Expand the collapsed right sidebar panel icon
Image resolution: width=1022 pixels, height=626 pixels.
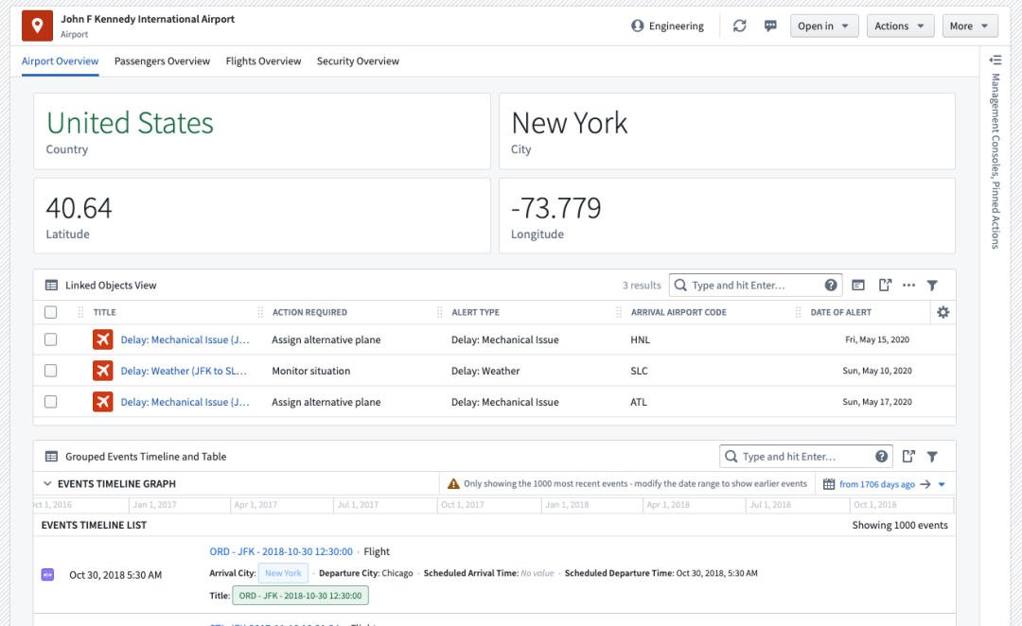(995, 60)
